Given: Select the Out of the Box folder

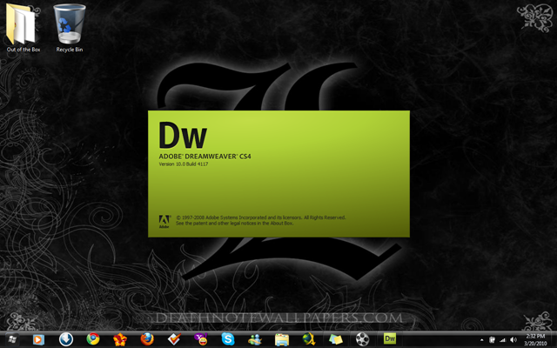Looking at the screenshot, I should (x=23, y=28).
